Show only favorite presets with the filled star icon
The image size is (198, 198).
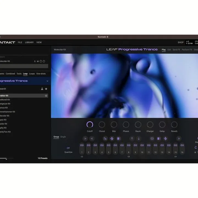point(46,89)
